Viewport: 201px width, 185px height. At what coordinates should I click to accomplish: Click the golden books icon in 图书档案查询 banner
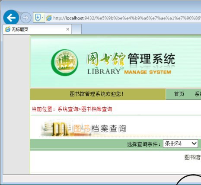tap(60, 129)
